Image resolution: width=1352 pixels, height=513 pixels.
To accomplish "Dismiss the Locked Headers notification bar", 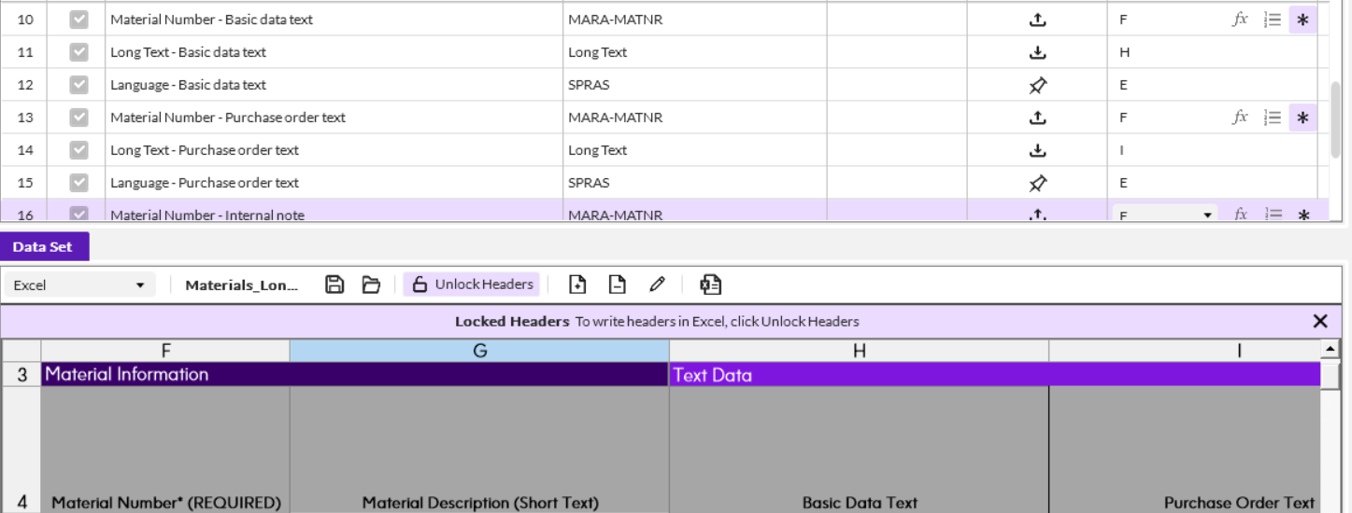I will 1319,322.
